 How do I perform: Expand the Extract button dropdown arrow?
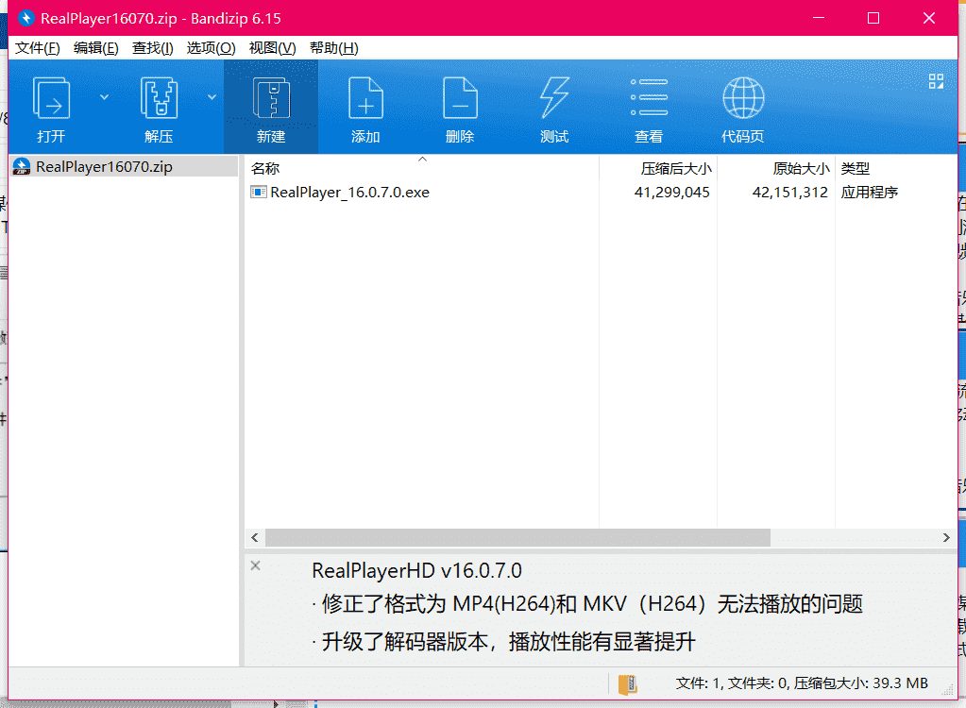click(212, 96)
